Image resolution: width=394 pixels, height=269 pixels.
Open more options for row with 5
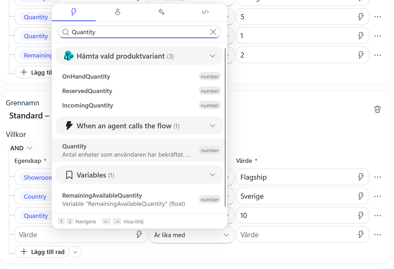pos(377,17)
